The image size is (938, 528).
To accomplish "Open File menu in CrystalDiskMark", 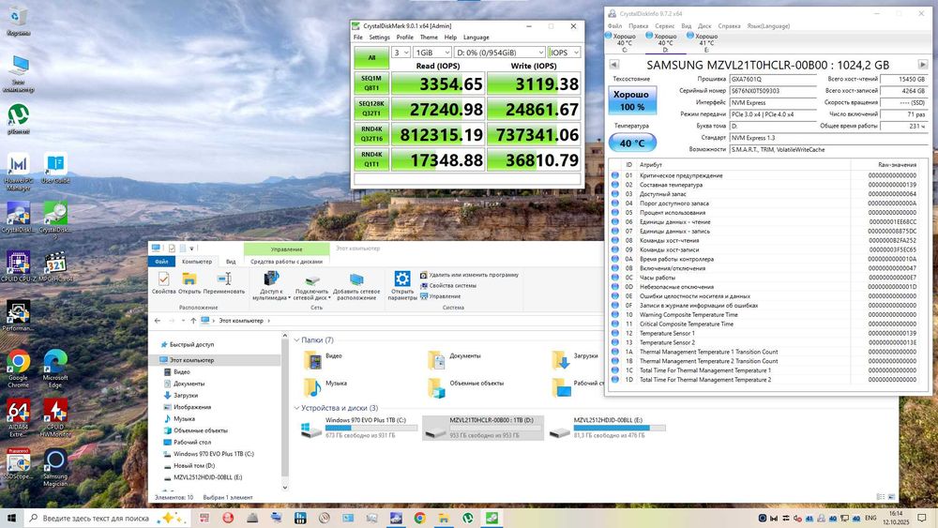I will pyautogui.click(x=357, y=38).
